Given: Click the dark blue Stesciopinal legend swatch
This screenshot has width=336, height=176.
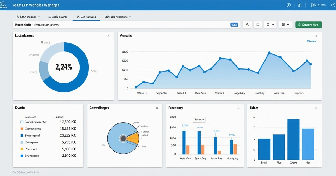Looking at the screenshot, I should coord(22,136).
